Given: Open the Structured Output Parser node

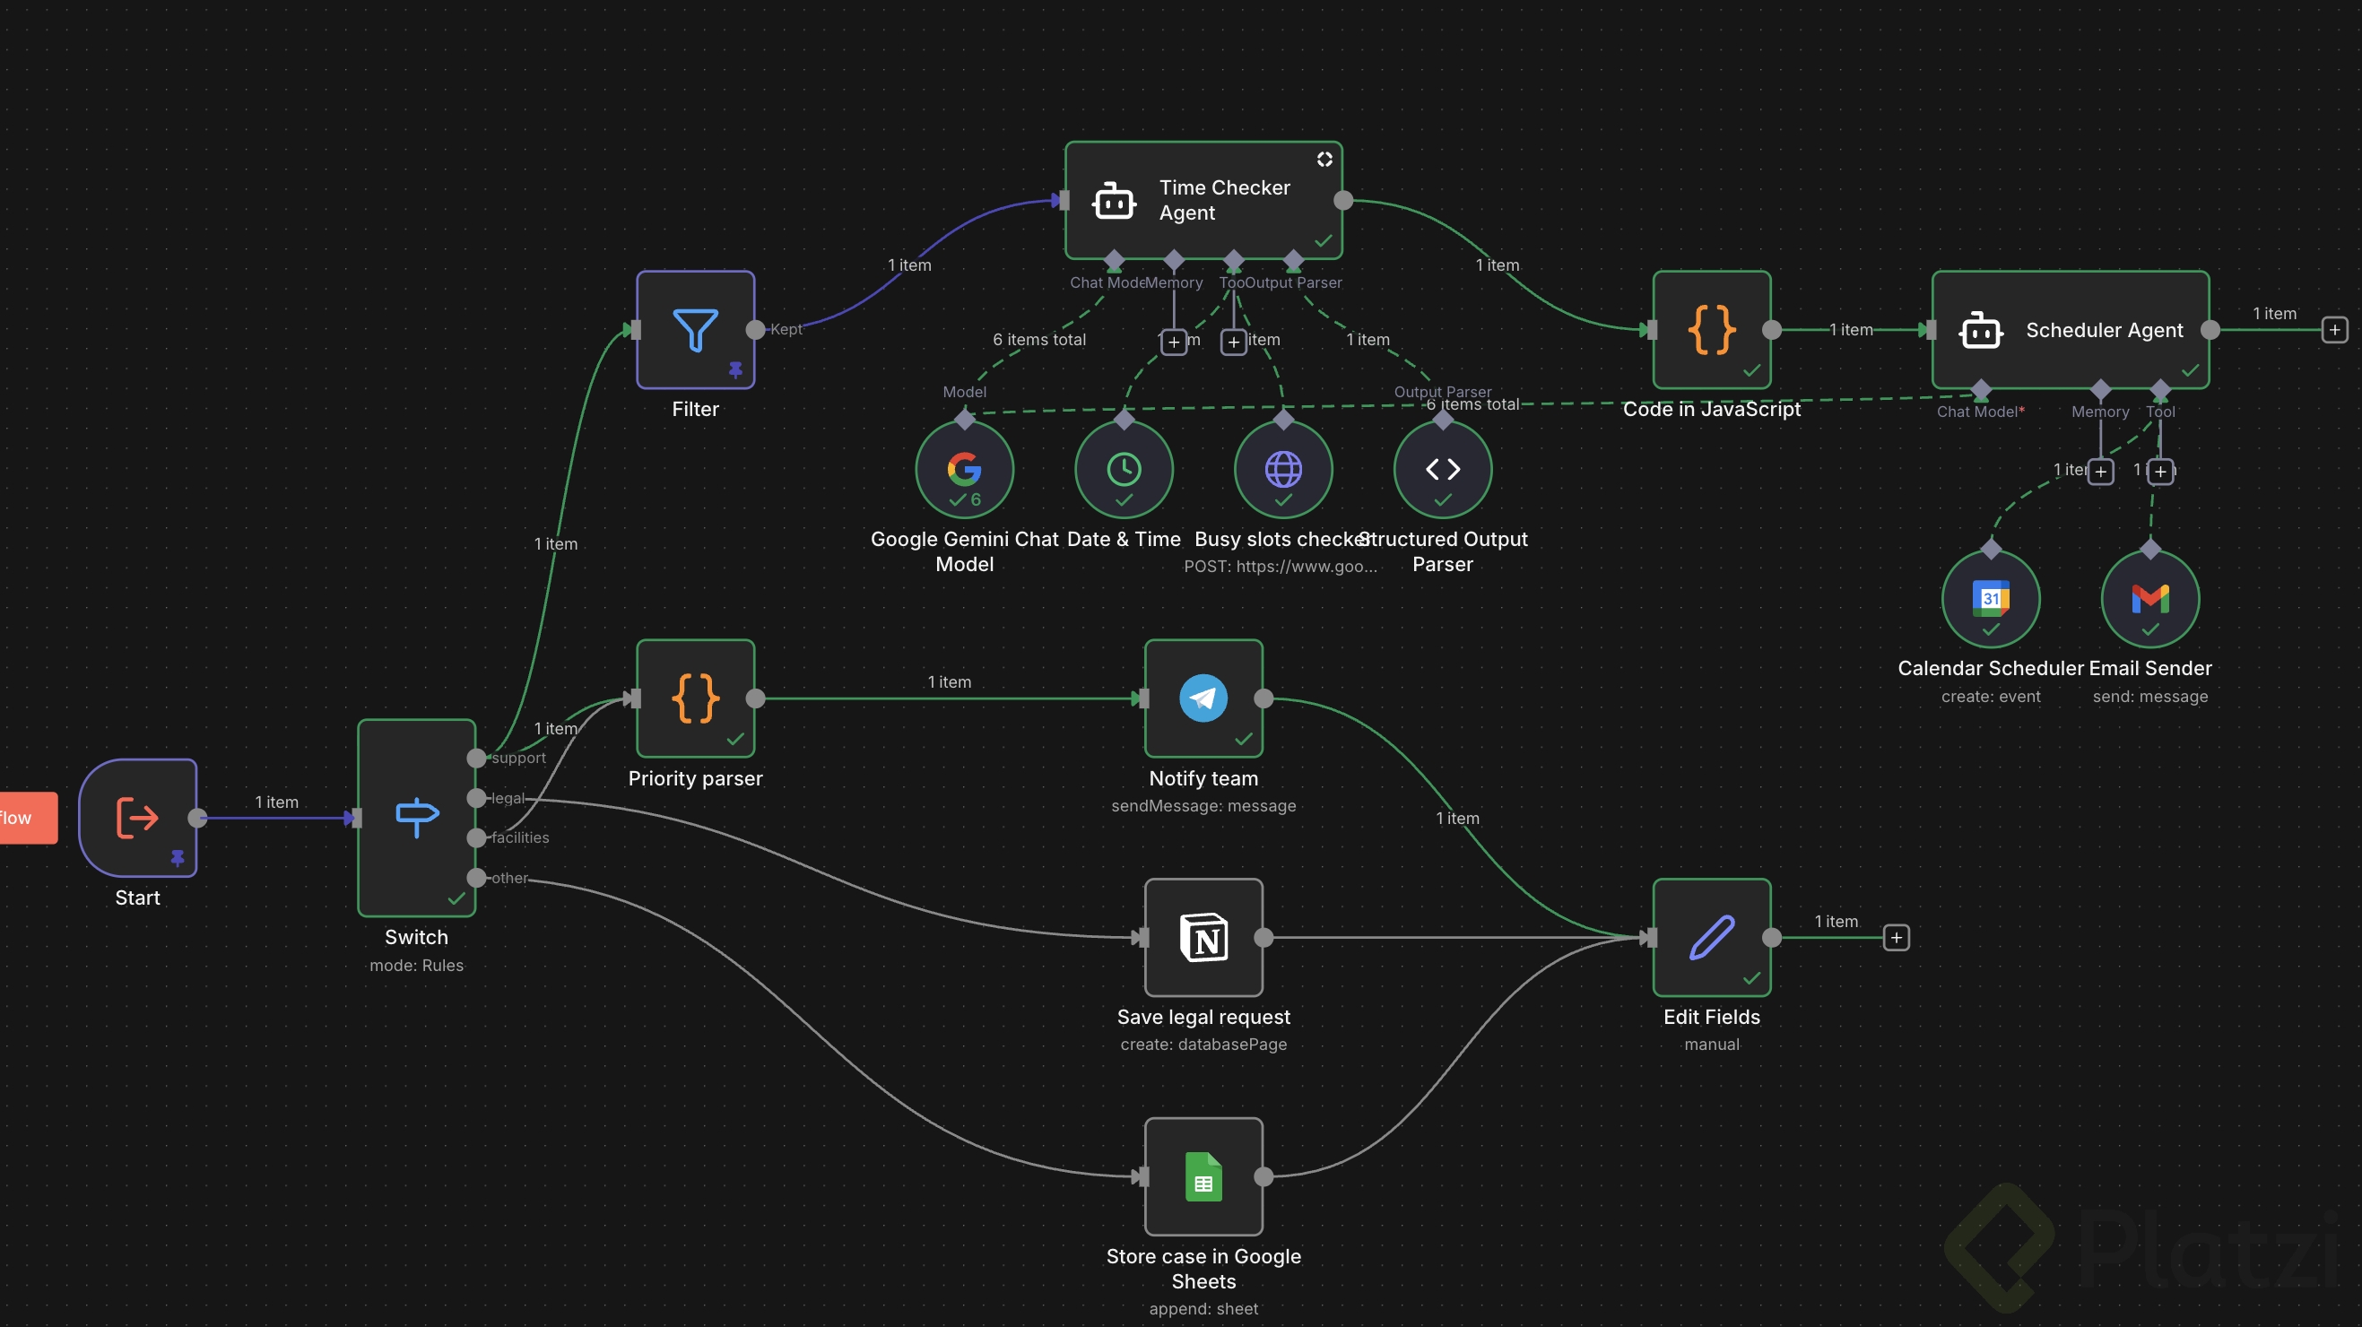Looking at the screenshot, I should (x=1442, y=470).
